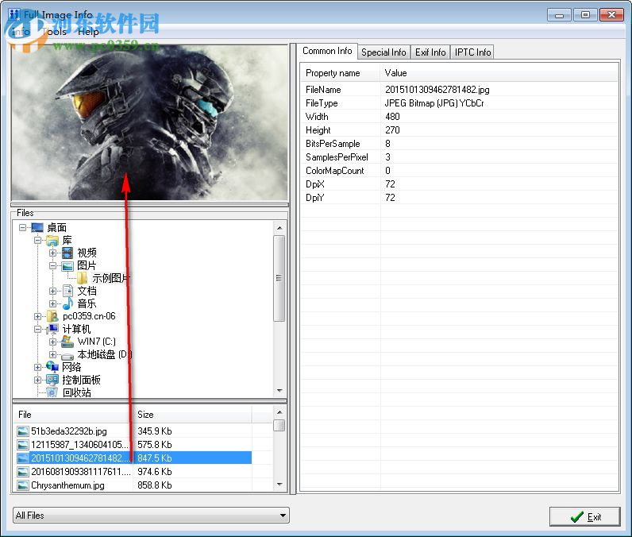Screen dimensions: 632x537
Task: Select the BitsPerSample property row
Action: pyautogui.click(x=460, y=143)
